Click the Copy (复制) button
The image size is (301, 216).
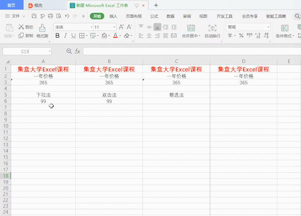coord(26,36)
